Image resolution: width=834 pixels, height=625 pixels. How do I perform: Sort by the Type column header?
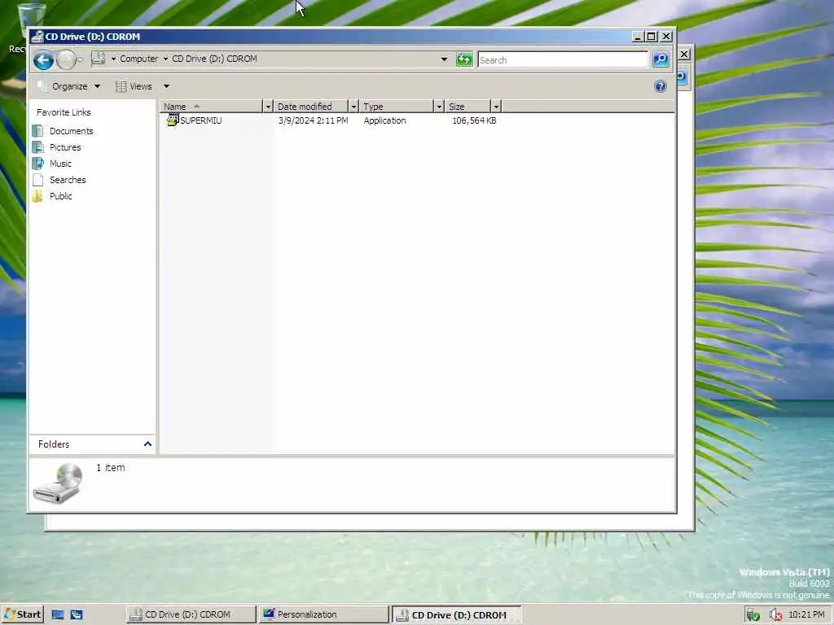[397, 107]
